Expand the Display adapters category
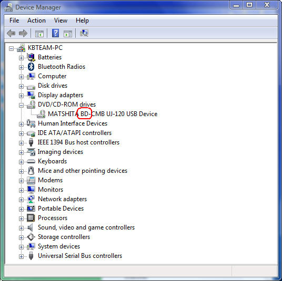 (21, 96)
